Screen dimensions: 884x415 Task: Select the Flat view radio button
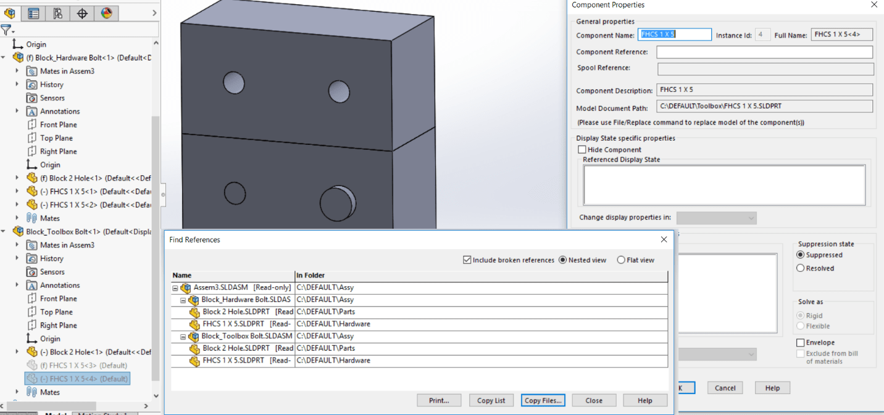coord(621,260)
